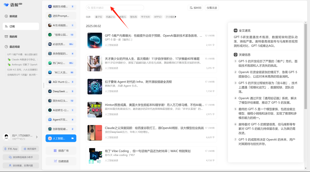Open recent item Anthropic 切断了 OpenAI
This screenshot has width=310, height=172.
click(x=23, y=65)
